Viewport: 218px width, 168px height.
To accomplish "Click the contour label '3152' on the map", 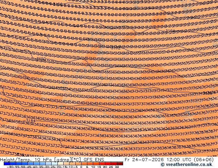I will 116,48.
